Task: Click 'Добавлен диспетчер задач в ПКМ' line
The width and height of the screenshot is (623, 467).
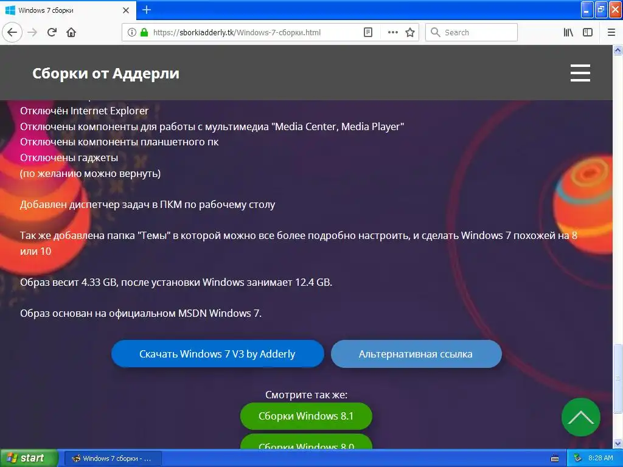Action: point(147,204)
